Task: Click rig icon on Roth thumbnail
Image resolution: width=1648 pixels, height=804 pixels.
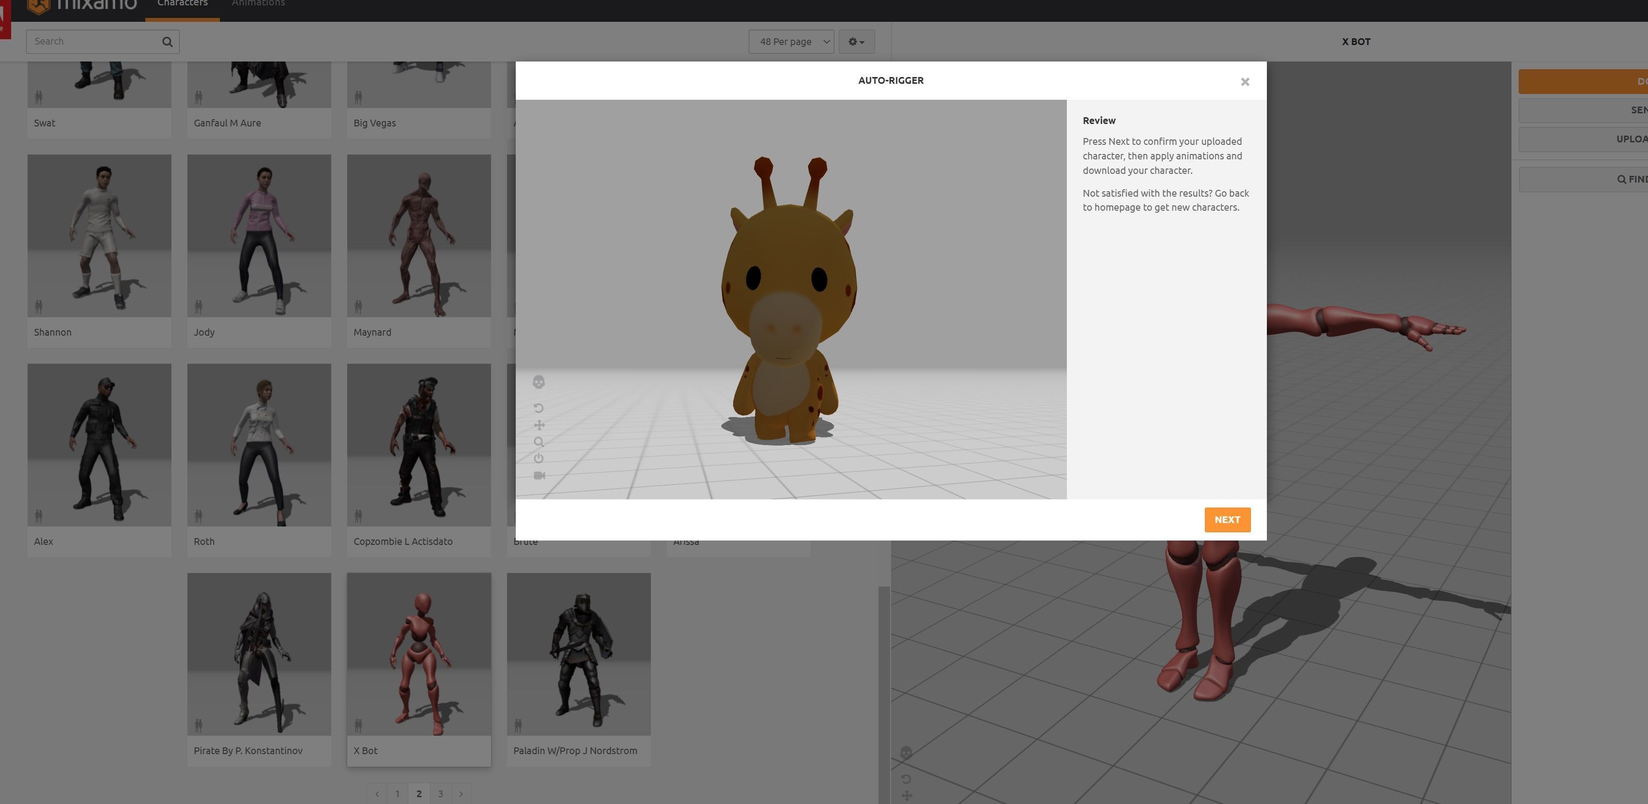Action: pyautogui.click(x=199, y=515)
